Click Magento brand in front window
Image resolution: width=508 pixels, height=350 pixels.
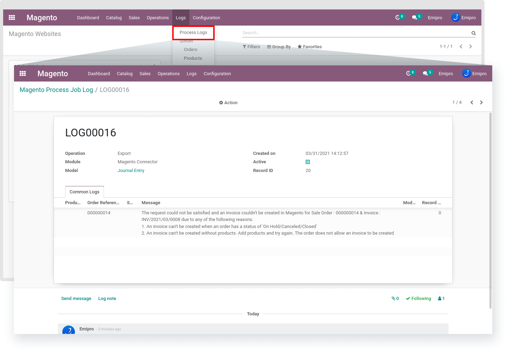53,74
